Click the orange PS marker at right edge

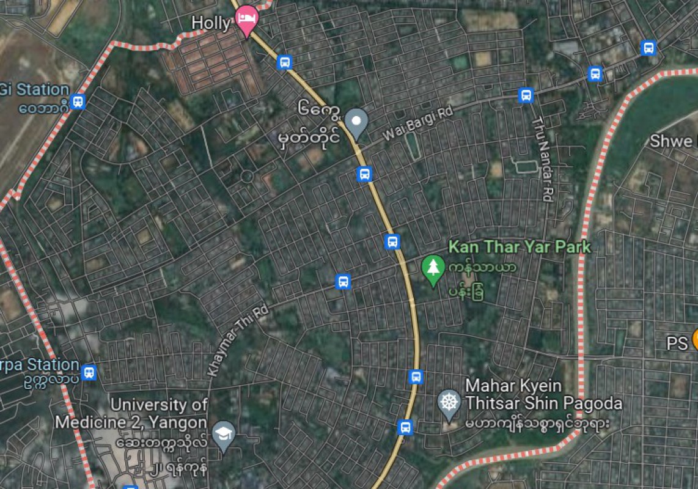point(695,340)
